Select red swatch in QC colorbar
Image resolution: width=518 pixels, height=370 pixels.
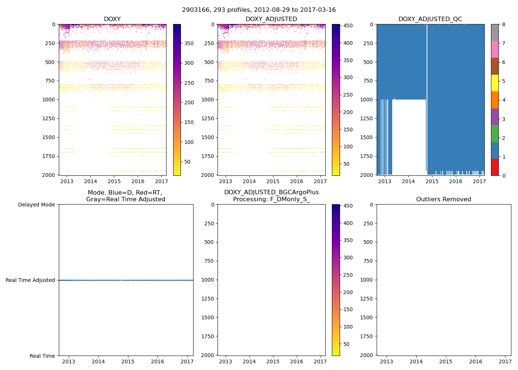[x=495, y=167]
